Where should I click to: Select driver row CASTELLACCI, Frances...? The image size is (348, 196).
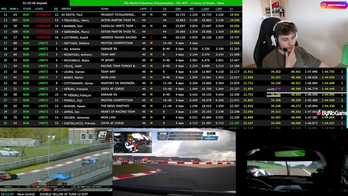[174, 123]
